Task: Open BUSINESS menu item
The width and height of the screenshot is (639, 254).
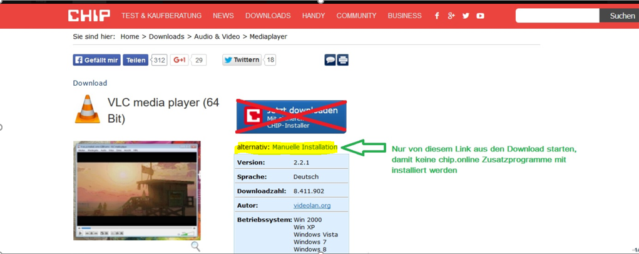Action: coord(405,16)
